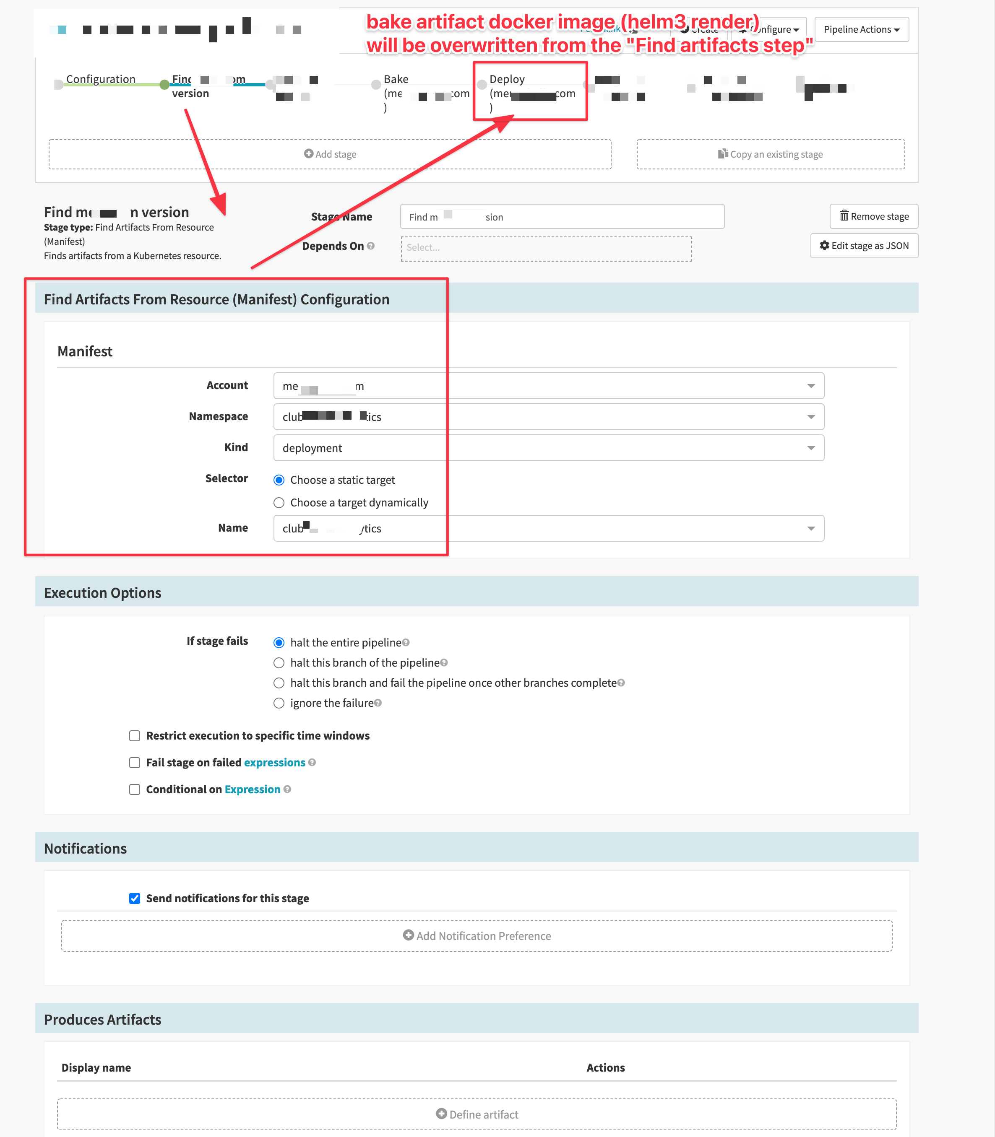This screenshot has height=1137, width=995.
Task: Click into the Stage Name input field
Action: coord(562,216)
